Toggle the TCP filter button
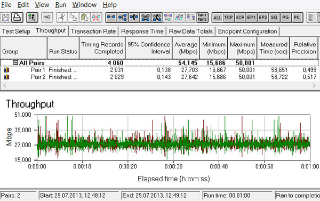The image size is (320, 201). 229,18
